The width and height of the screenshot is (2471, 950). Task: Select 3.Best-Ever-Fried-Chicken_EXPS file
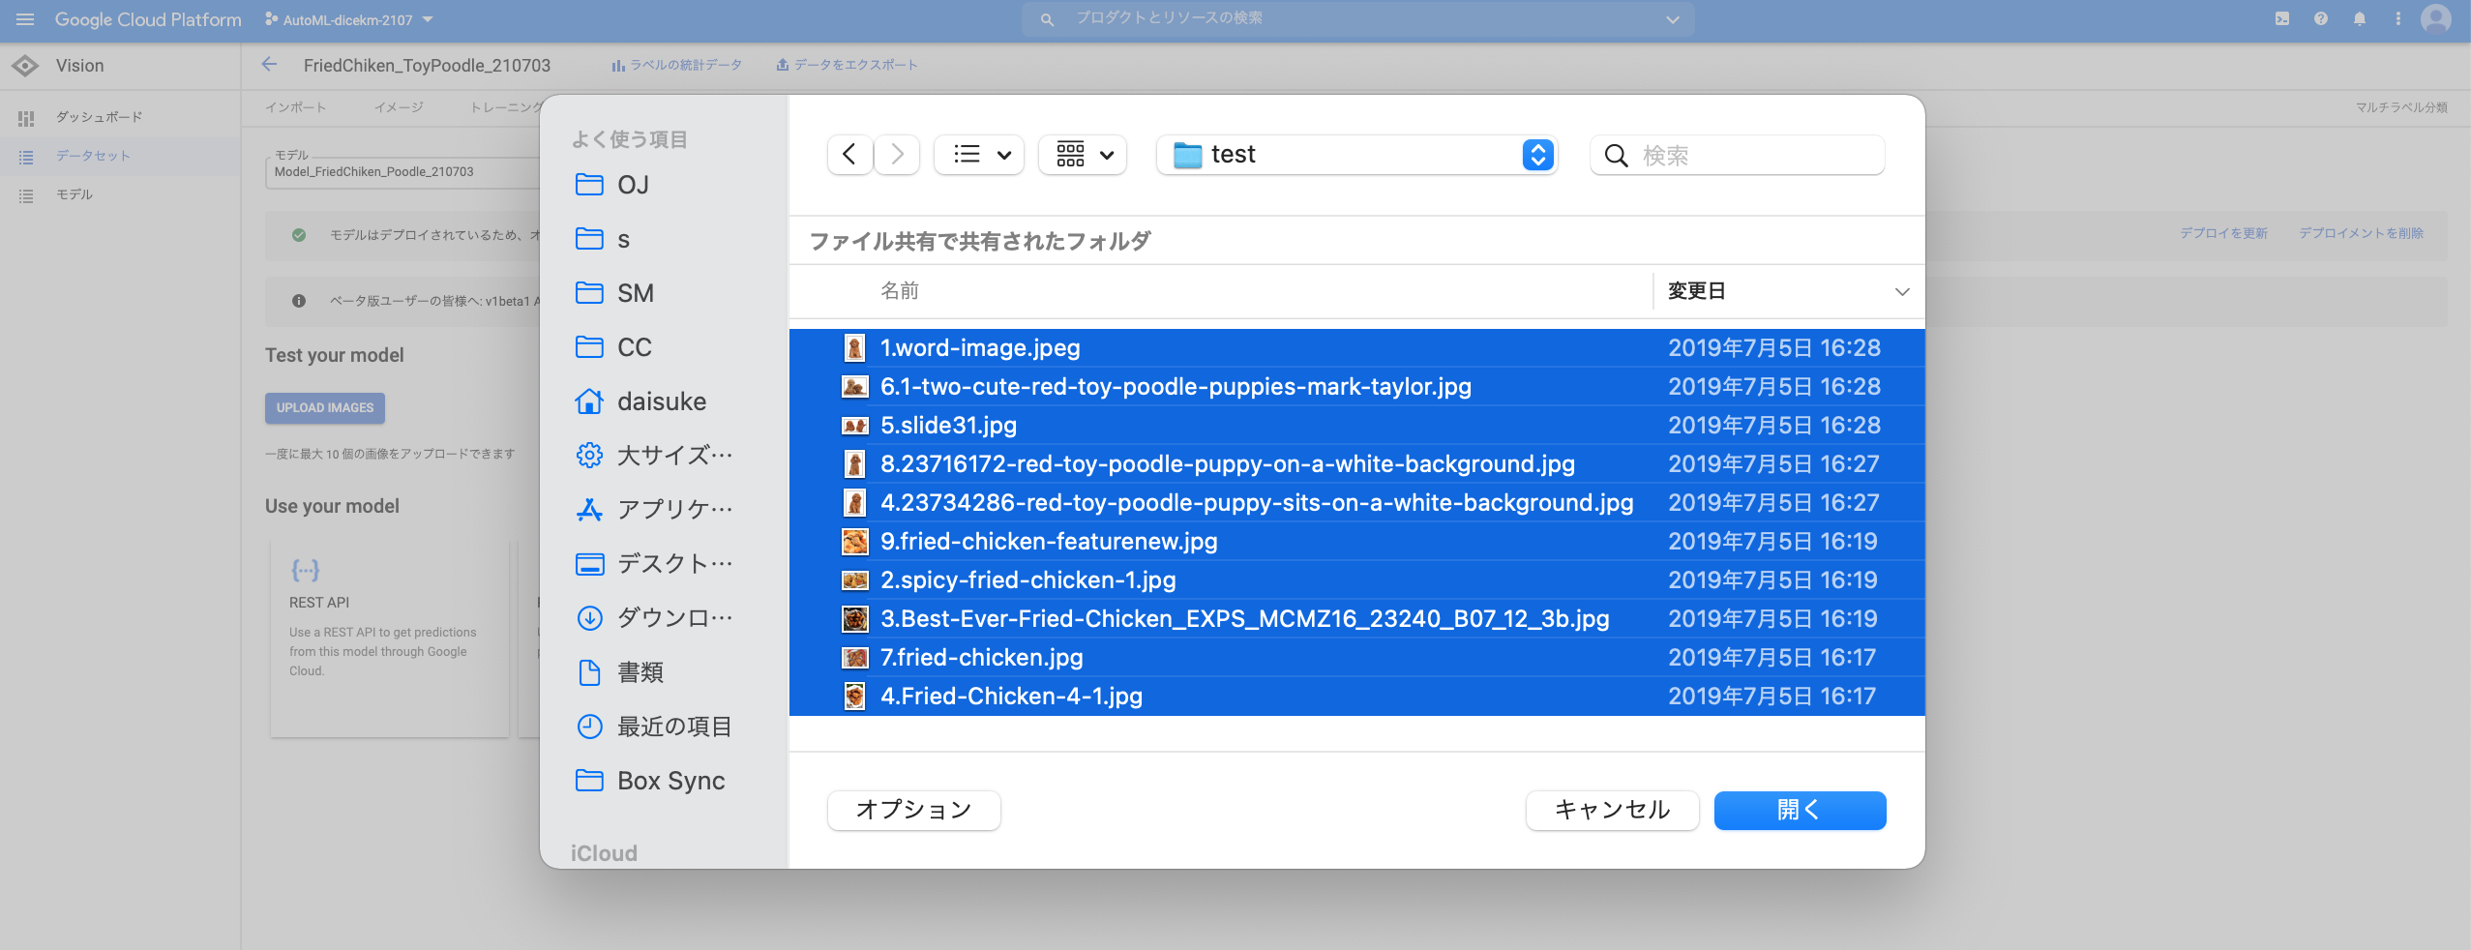click(1356, 619)
